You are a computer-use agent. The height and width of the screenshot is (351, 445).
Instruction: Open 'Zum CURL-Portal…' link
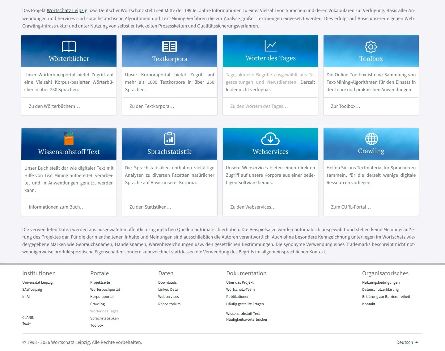click(351, 207)
